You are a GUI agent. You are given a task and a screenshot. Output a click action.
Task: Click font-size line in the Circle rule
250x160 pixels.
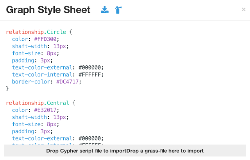point(34,54)
